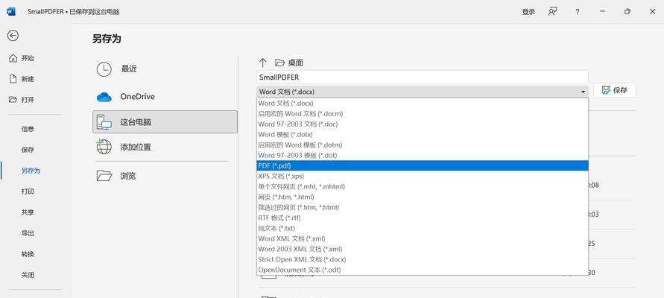
Task: Click 登录 to sign in
Action: coord(528,12)
